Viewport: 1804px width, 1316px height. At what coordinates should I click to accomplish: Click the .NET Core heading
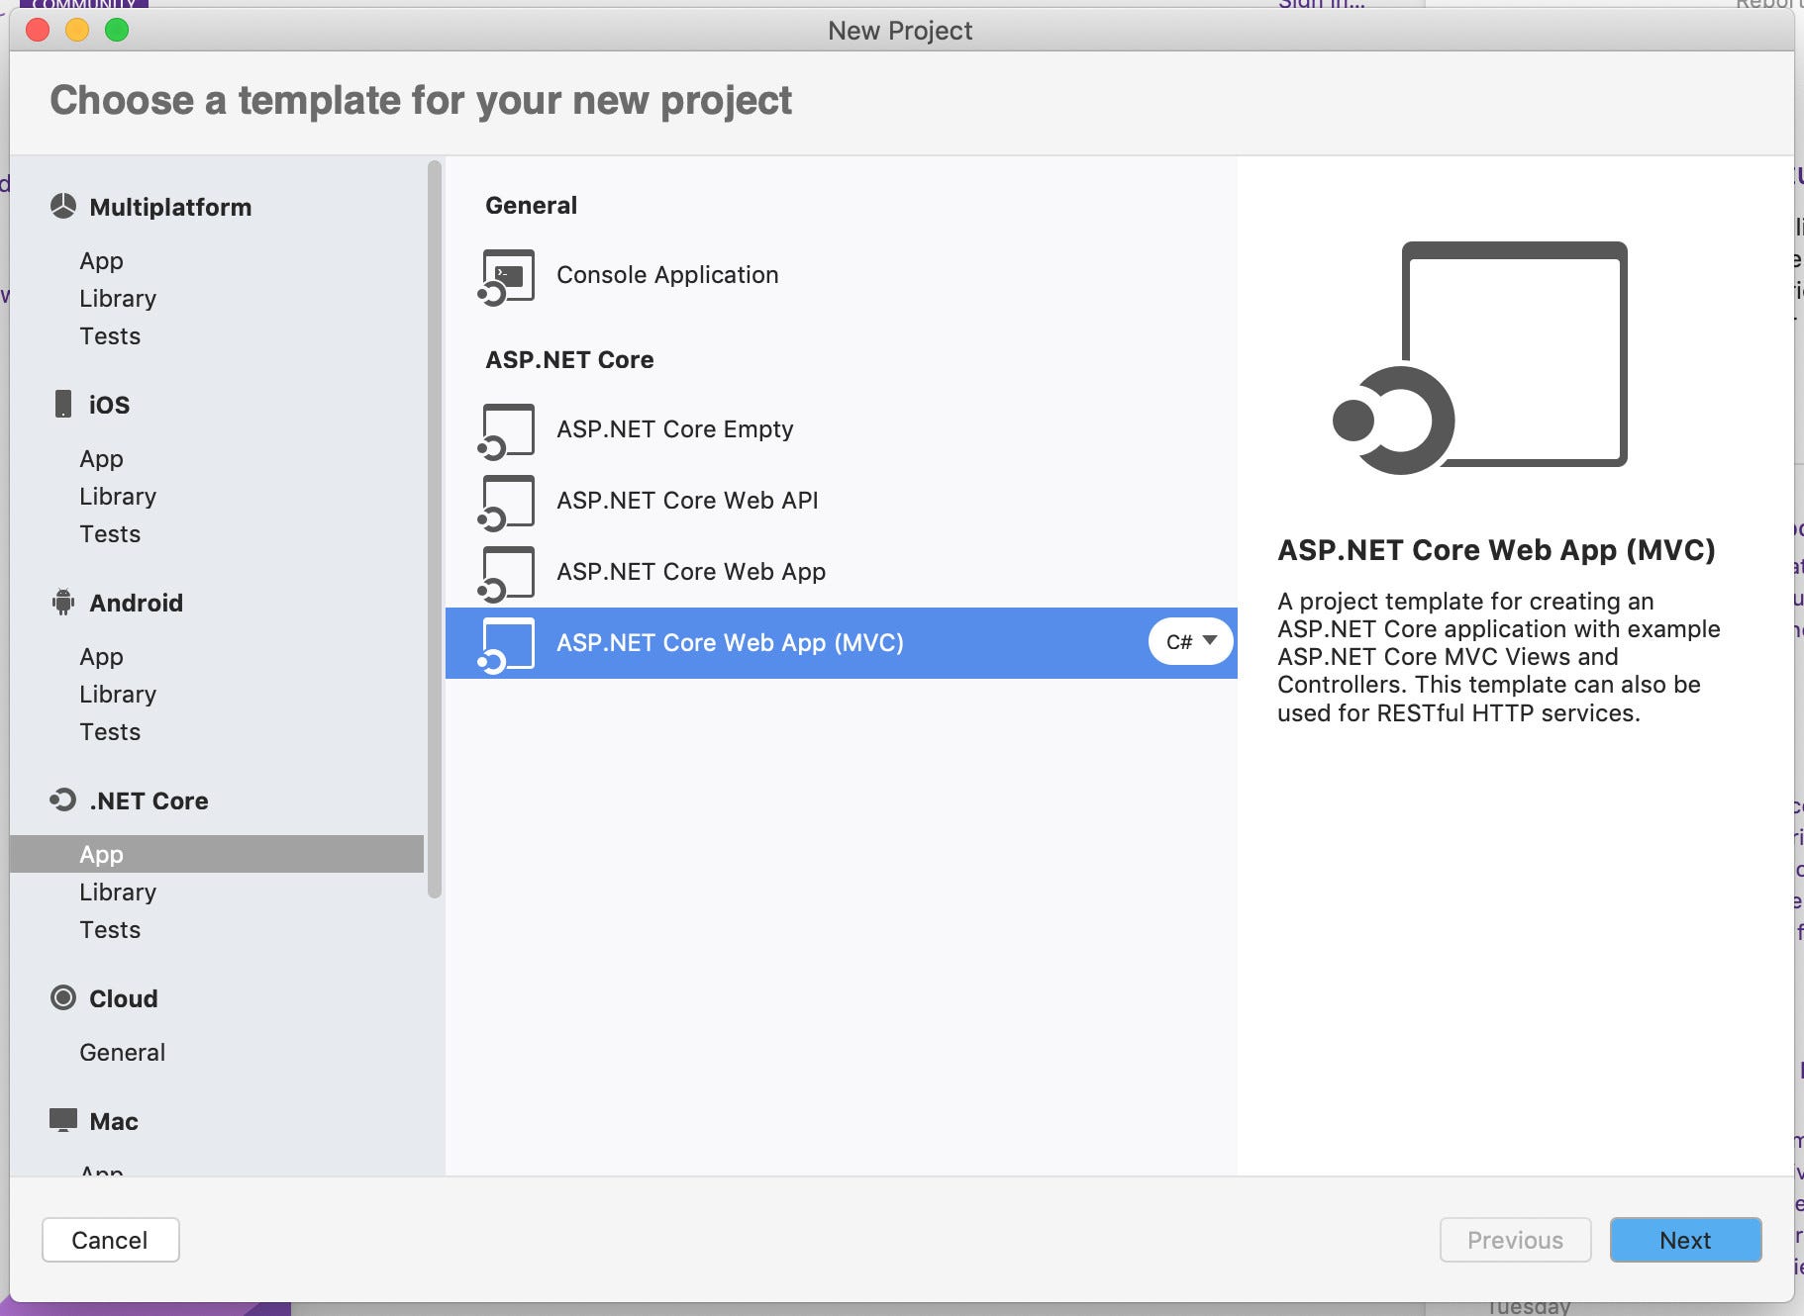click(149, 800)
